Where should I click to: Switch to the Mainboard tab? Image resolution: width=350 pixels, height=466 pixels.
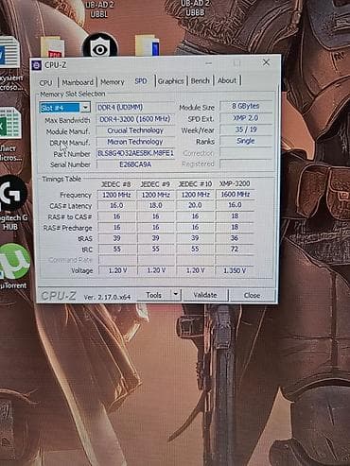[x=78, y=82]
